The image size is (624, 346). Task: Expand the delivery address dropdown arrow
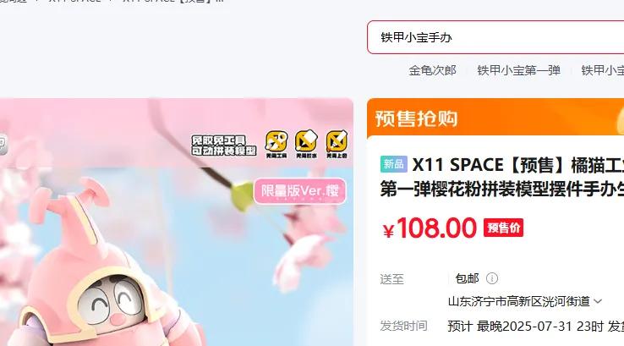[x=598, y=301]
